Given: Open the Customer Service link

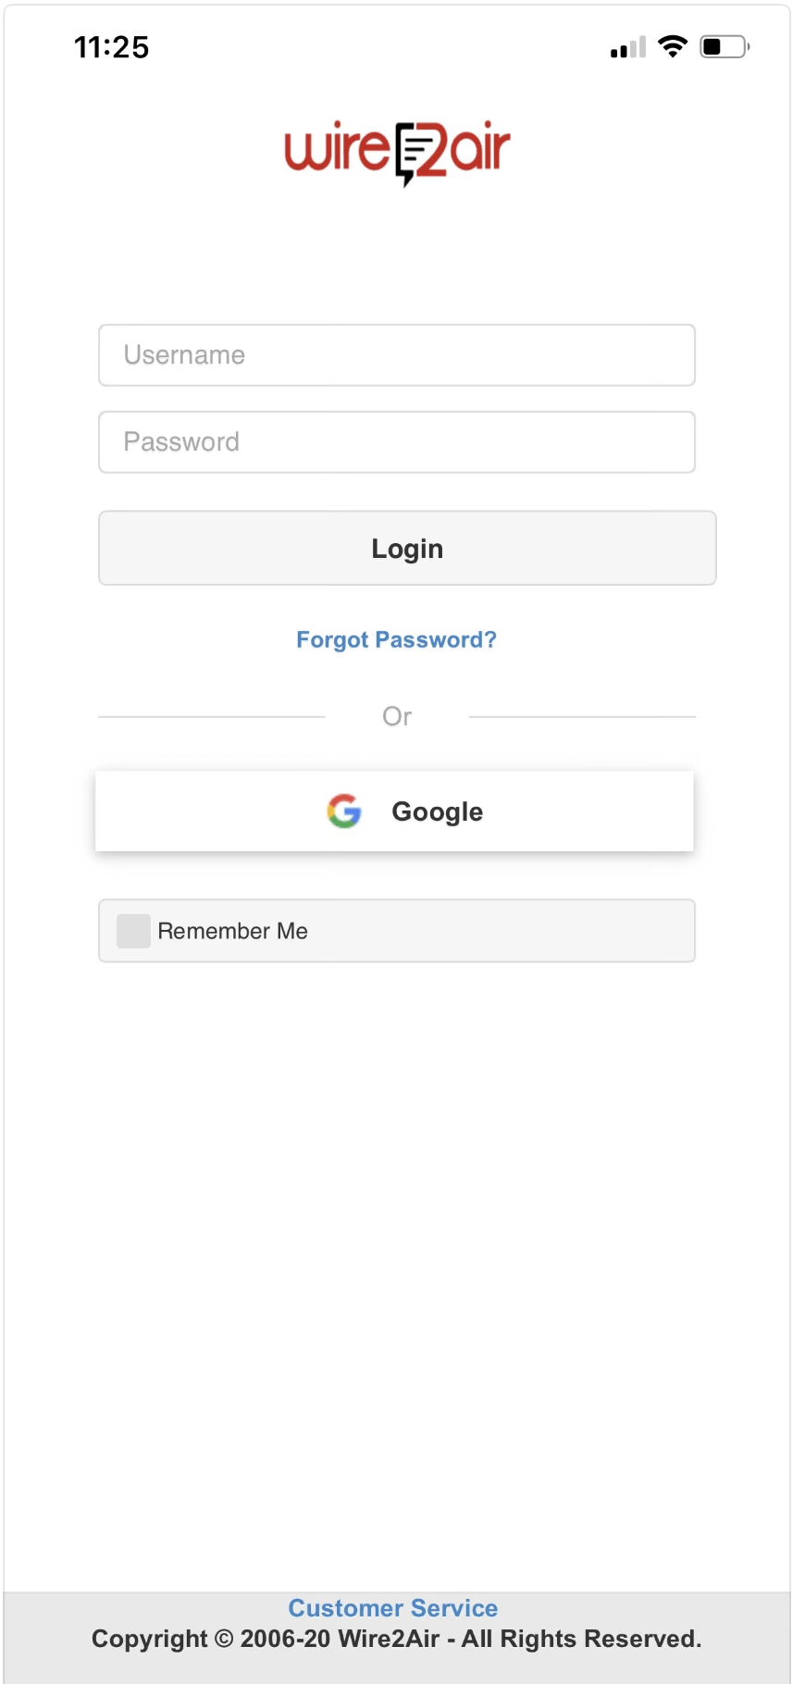Looking at the screenshot, I should pyautogui.click(x=393, y=1608).
